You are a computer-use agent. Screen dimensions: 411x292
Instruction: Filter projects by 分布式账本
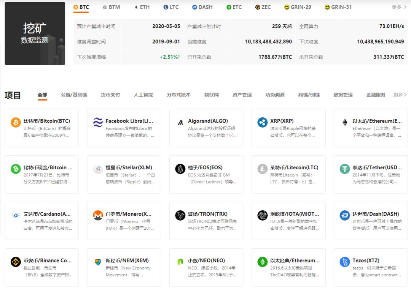(x=178, y=95)
